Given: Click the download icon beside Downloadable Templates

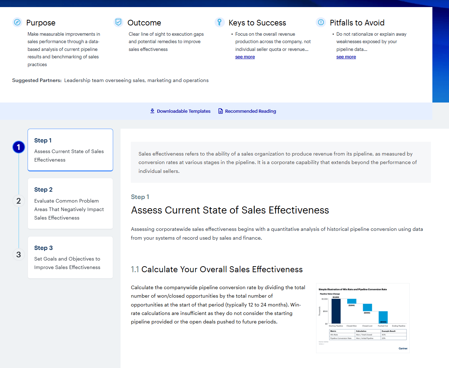Looking at the screenshot, I should tap(152, 111).
